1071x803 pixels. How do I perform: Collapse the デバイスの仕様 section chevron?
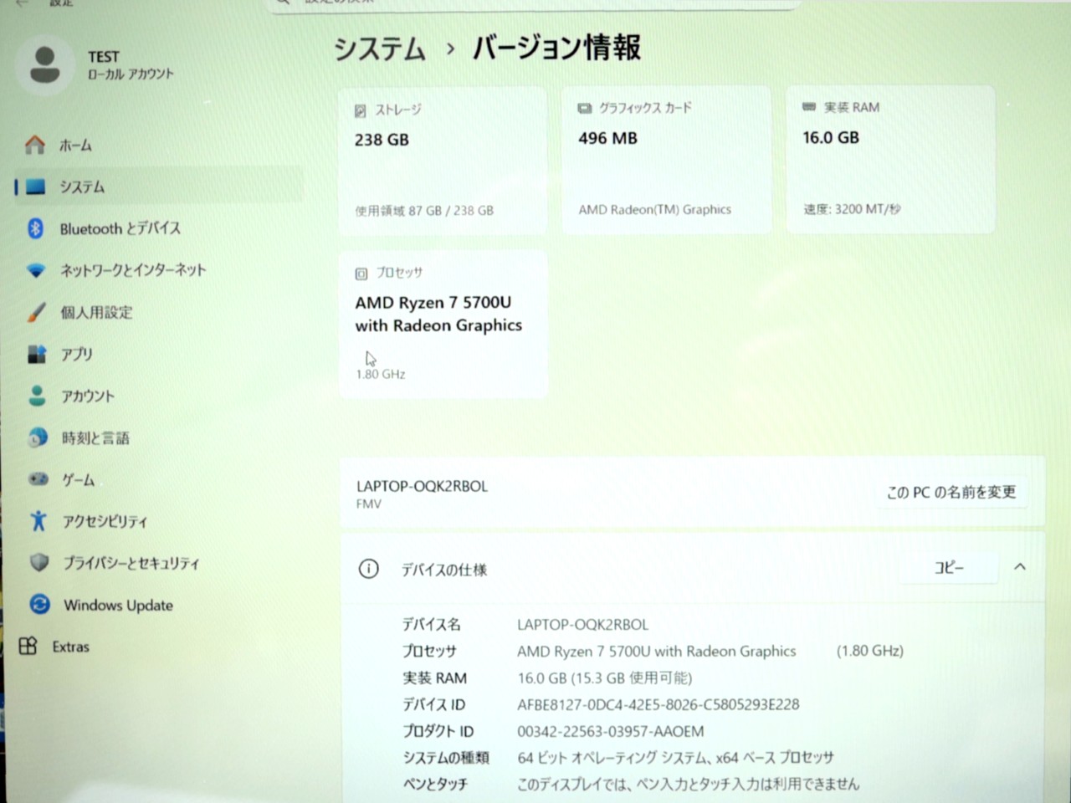[1020, 567]
